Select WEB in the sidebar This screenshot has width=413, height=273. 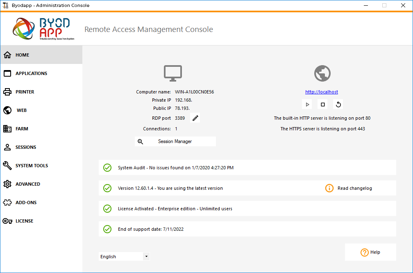tap(41, 110)
